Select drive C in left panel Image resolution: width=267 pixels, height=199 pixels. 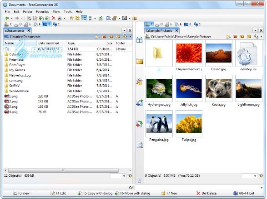click(x=8, y=24)
